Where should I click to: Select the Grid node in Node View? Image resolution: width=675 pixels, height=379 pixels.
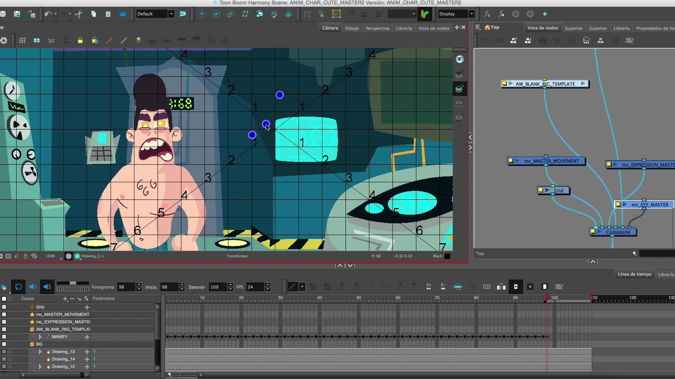click(x=553, y=191)
